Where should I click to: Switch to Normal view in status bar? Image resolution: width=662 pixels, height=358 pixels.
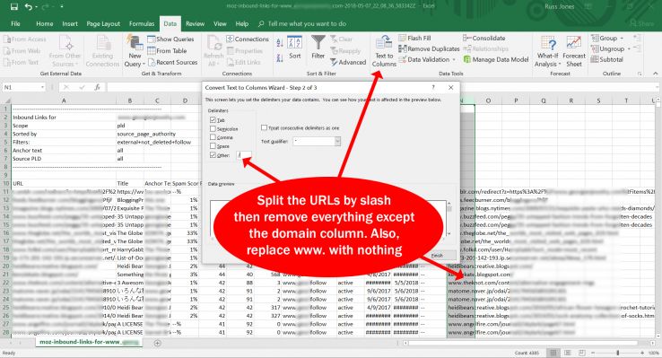[x=553, y=353]
